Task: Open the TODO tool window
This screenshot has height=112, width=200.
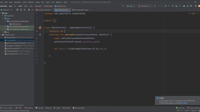Action: coord(19,108)
